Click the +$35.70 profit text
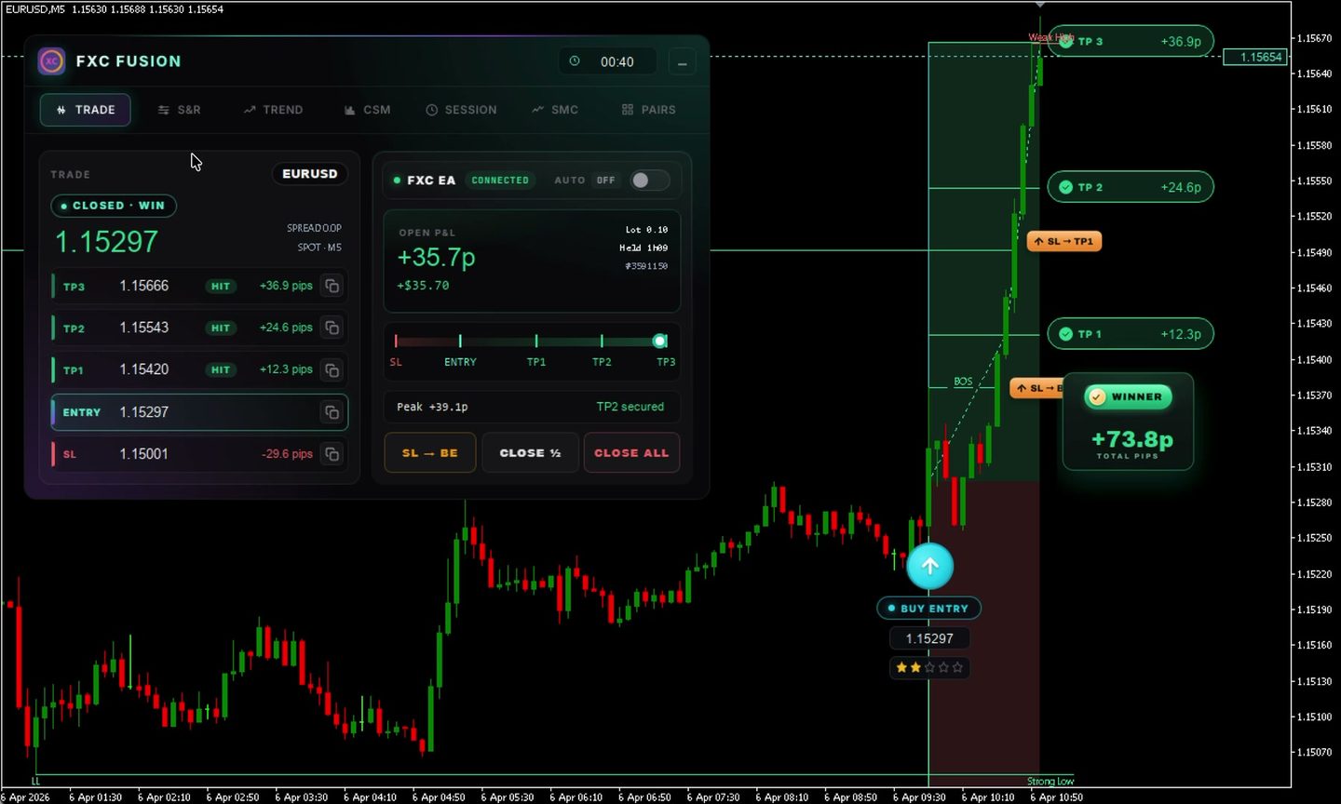Viewport: 1341px width, 804px height. (x=423, y=286)
